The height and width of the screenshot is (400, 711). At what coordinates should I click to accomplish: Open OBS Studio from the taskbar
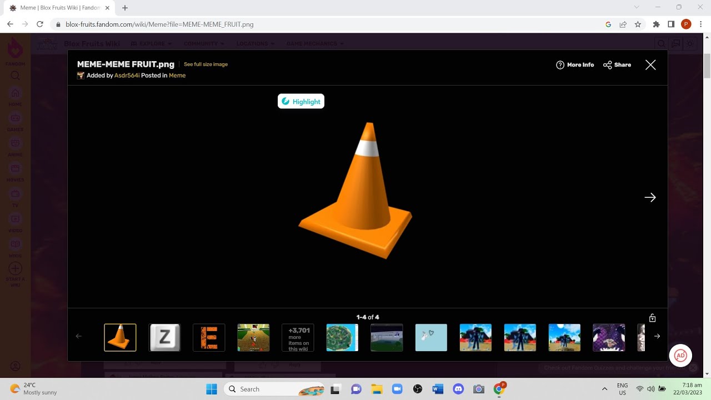click(417, 389)
